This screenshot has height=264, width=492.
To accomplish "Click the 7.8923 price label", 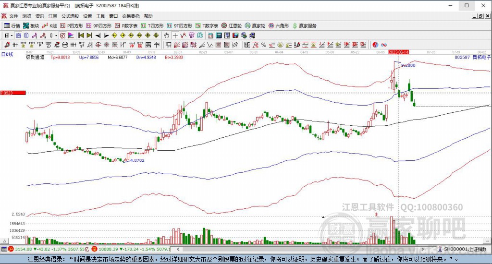I will 12,93.
